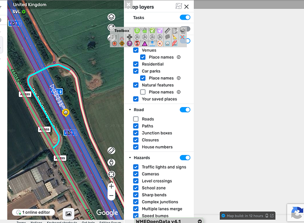Uncheck the Cameras checkbox
The image size is (304, 223).
pos(136,174)
